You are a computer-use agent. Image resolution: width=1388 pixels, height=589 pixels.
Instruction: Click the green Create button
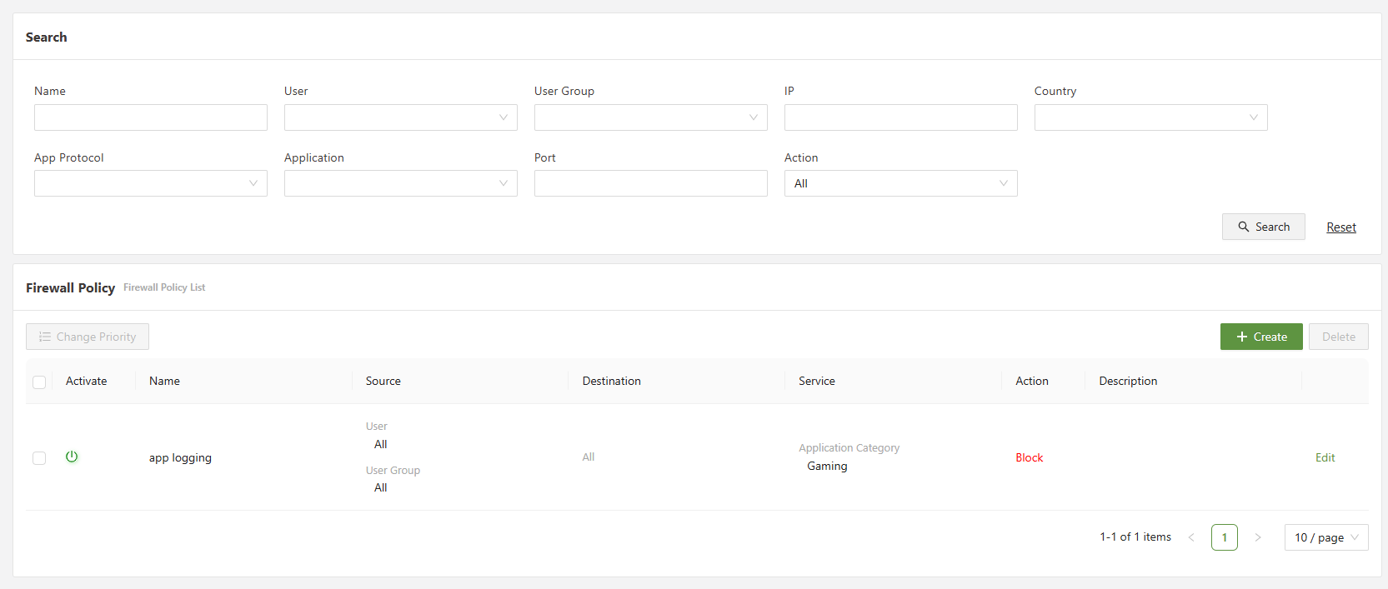click(x=1260, y=337)
